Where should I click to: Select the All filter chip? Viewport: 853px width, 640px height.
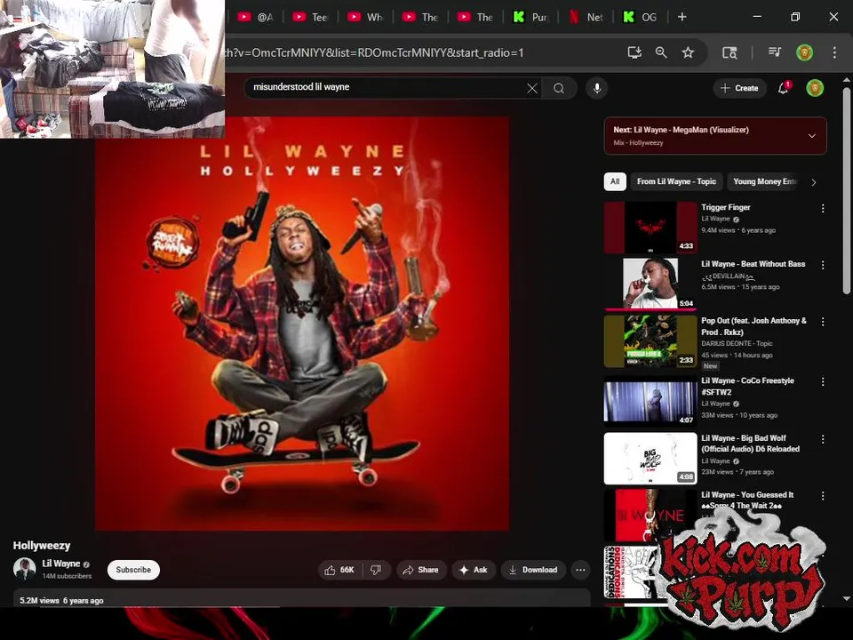(615, 181)
